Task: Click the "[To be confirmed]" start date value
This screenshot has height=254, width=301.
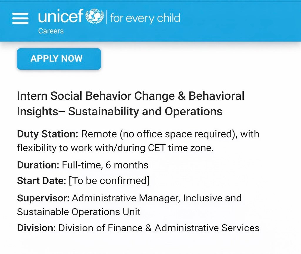Action: [x=109, y=181]
